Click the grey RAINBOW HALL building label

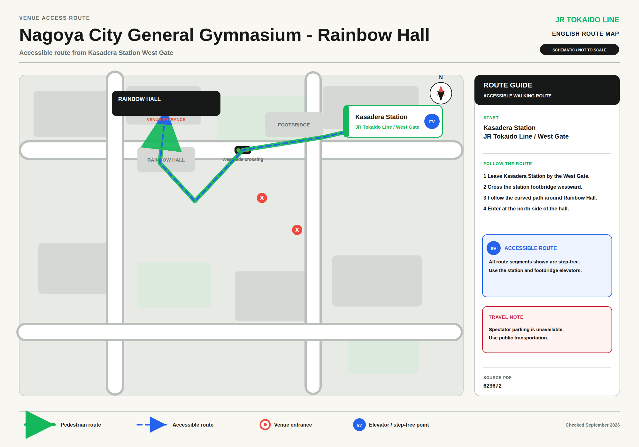166,160
